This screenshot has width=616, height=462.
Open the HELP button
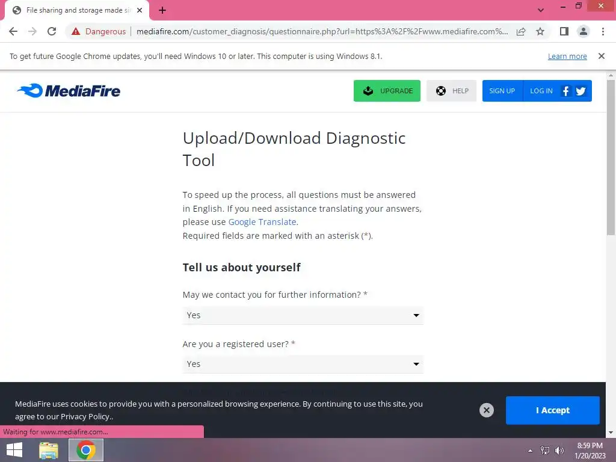(x=451, y=91)
